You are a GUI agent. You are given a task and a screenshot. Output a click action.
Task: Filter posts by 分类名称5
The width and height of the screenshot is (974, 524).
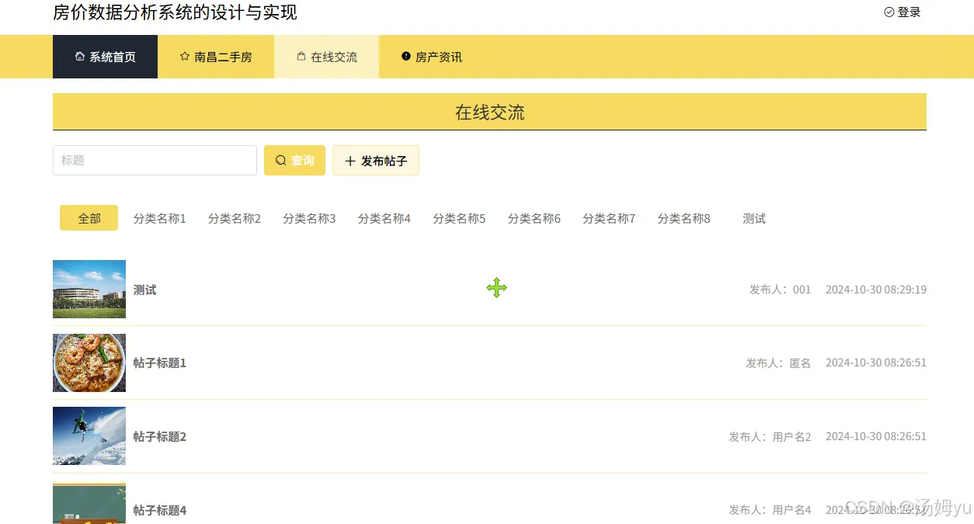pos(459,219)
